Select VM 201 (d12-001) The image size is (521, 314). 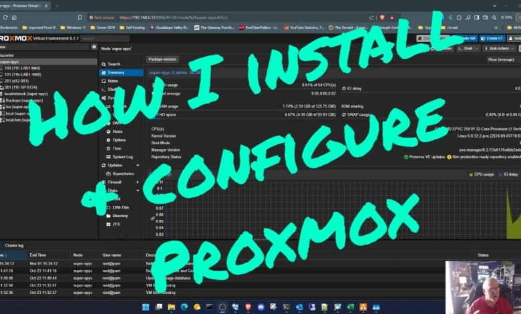(x=16, y=81)
